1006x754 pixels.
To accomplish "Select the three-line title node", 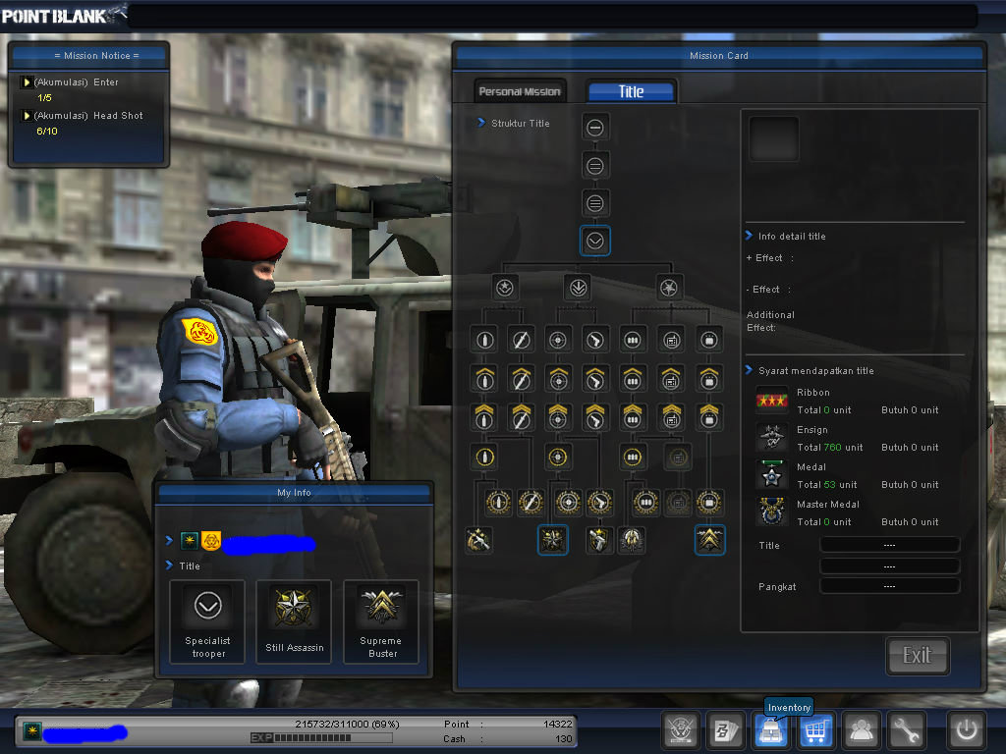I will pos(594,203).
